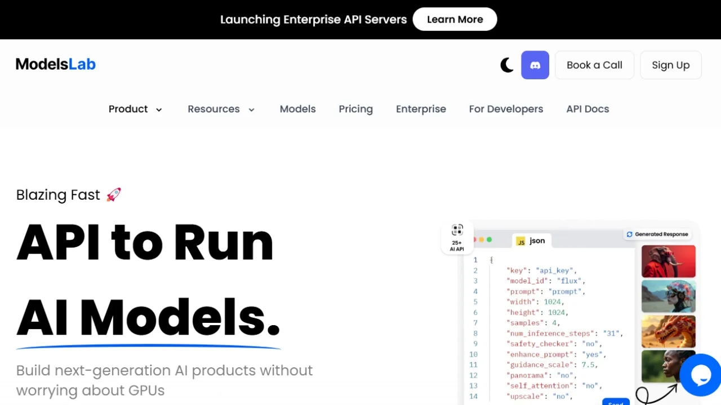Open the API Docs link
Image resolution: width=721 pixels, height=405 pixels.
588,109
